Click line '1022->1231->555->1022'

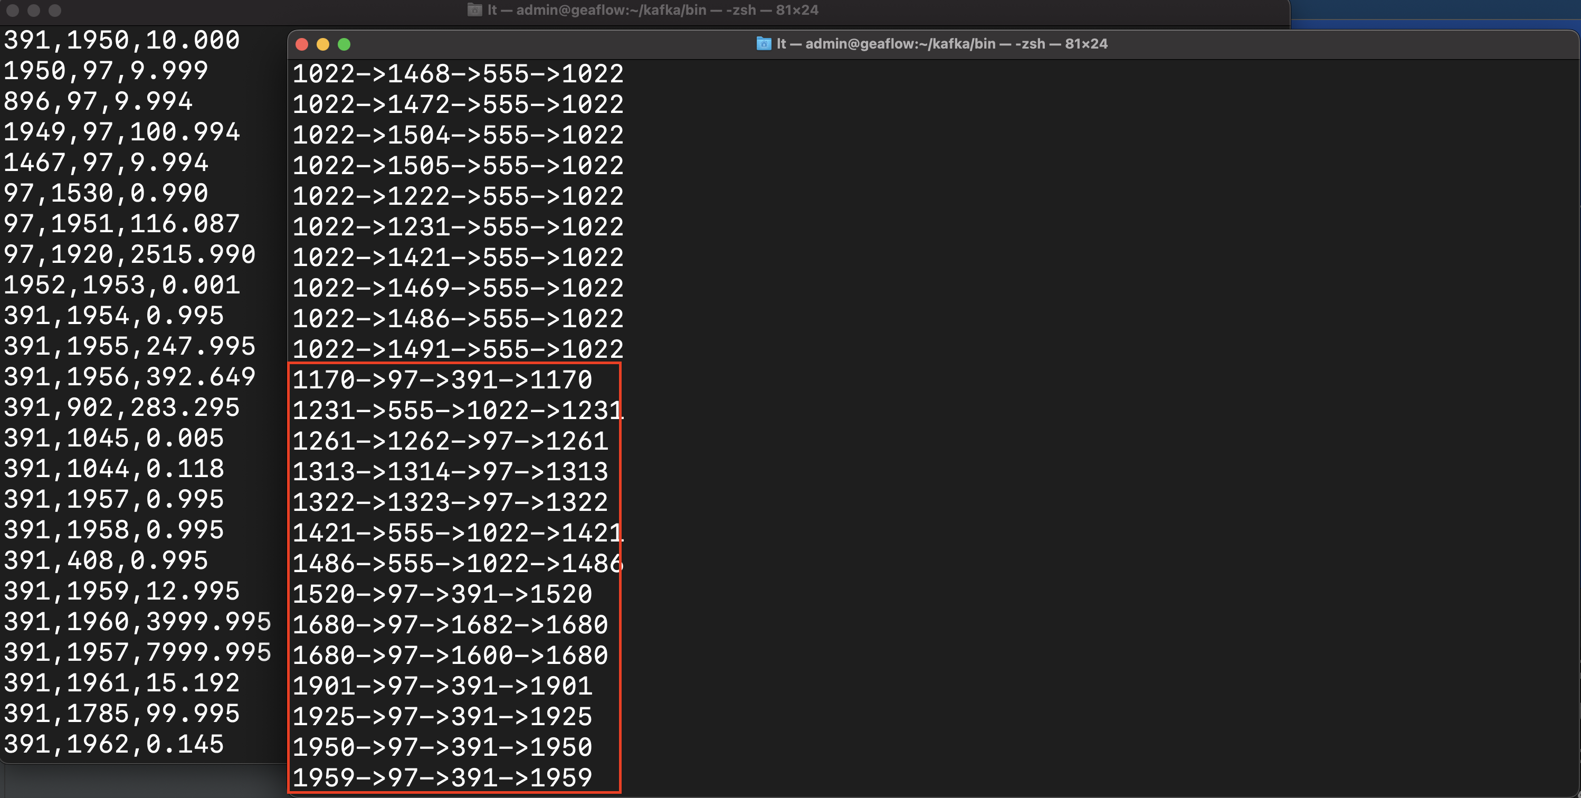coord(458,227)
